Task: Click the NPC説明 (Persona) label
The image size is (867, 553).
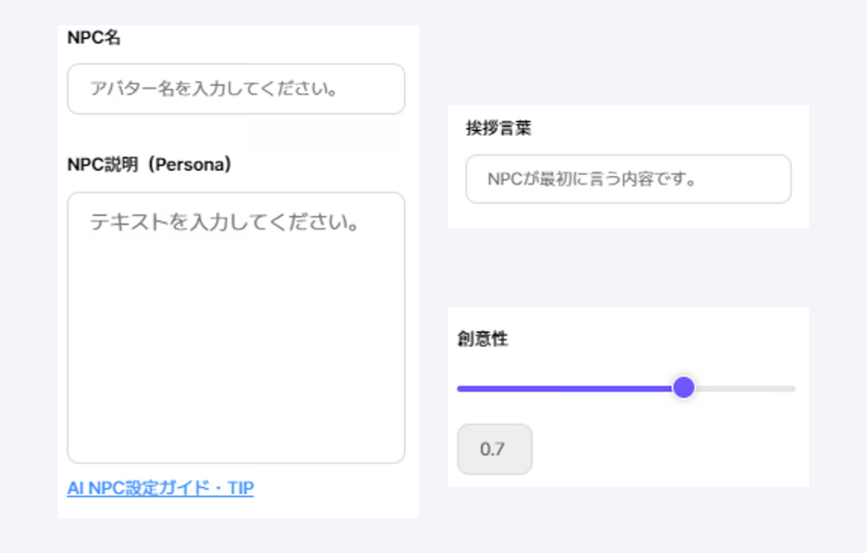Action: (x=150, y=165)
